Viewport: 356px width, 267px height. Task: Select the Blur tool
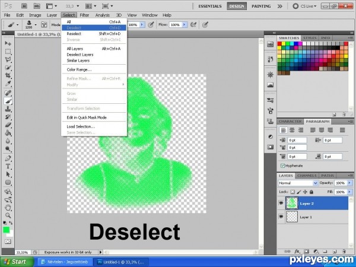click(x=8, y=141)
